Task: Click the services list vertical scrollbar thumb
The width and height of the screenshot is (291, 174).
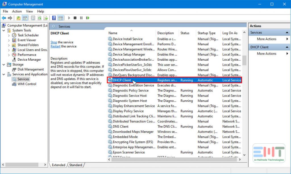Action: click(244, 60)
